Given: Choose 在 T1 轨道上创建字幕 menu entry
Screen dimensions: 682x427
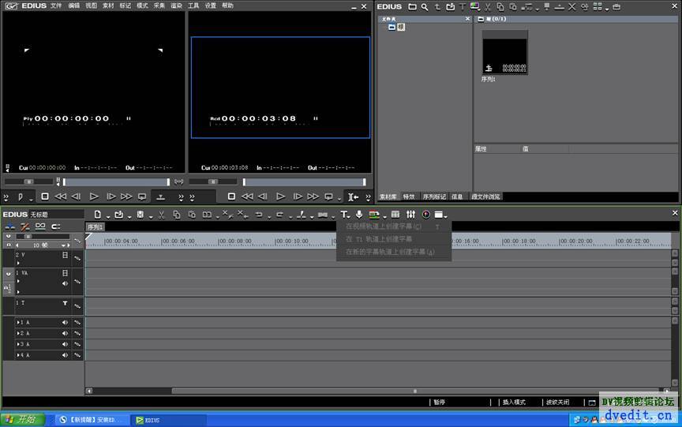Looking at the screenshot, I should click(379, 238).
